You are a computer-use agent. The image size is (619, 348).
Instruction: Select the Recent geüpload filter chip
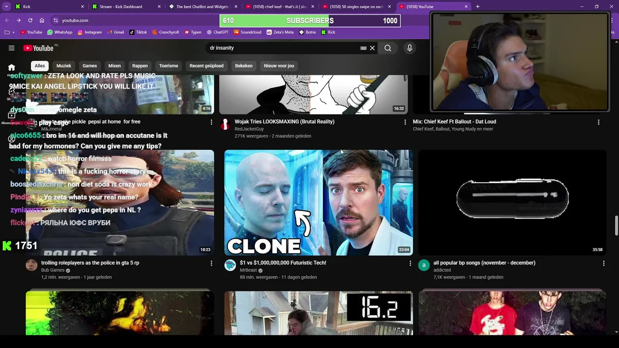coord(206,66)
